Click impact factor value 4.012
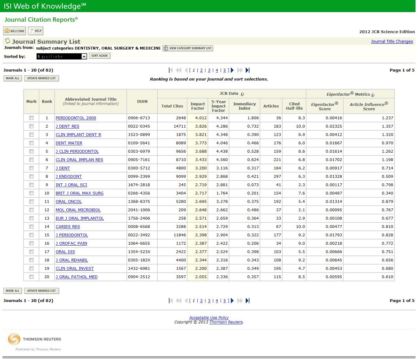 (201, 118)
